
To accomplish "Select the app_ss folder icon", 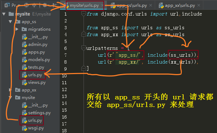I will (18, 22).
